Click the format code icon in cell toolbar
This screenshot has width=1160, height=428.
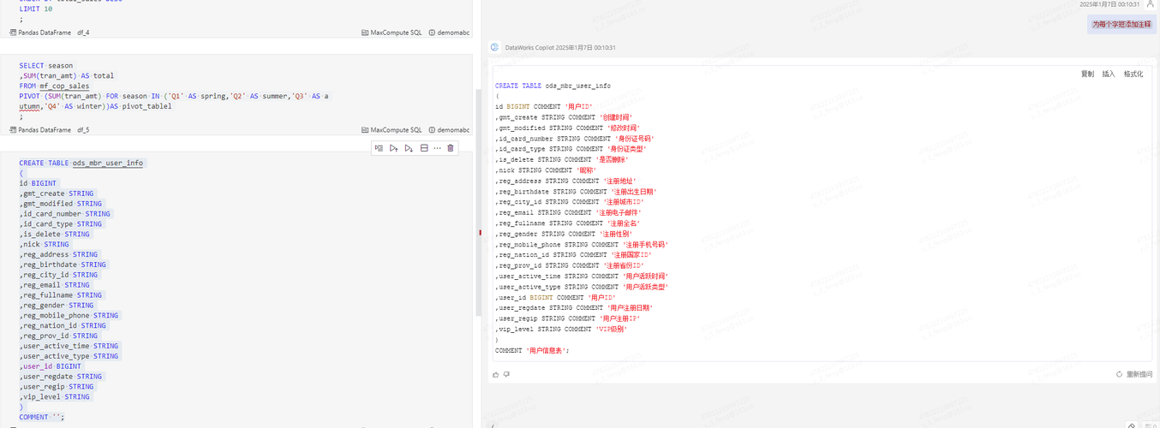(379, 148)
